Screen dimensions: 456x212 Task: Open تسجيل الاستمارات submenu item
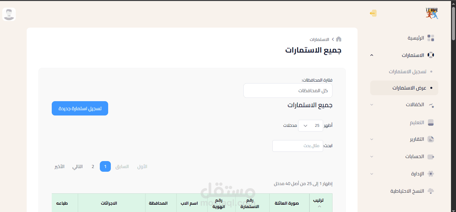407,72
